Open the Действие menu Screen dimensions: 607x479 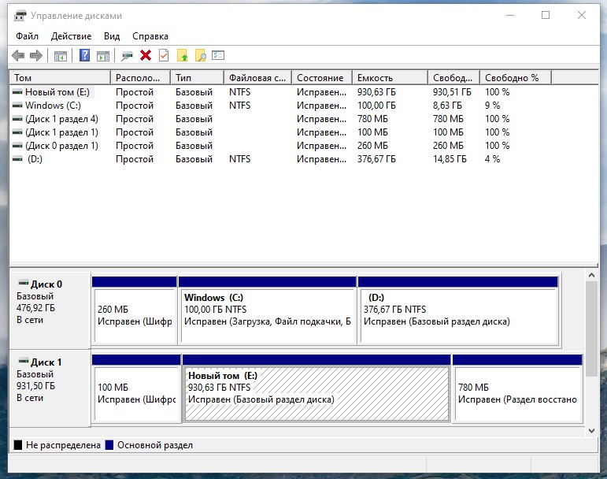tap(71, 36)
